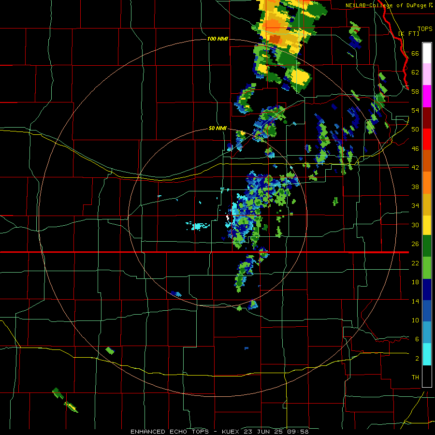
Task: Click the '[K FT]' units label
Action: [408, 34]
